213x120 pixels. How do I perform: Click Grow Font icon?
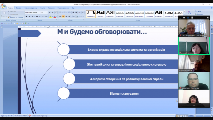[50, 12]
